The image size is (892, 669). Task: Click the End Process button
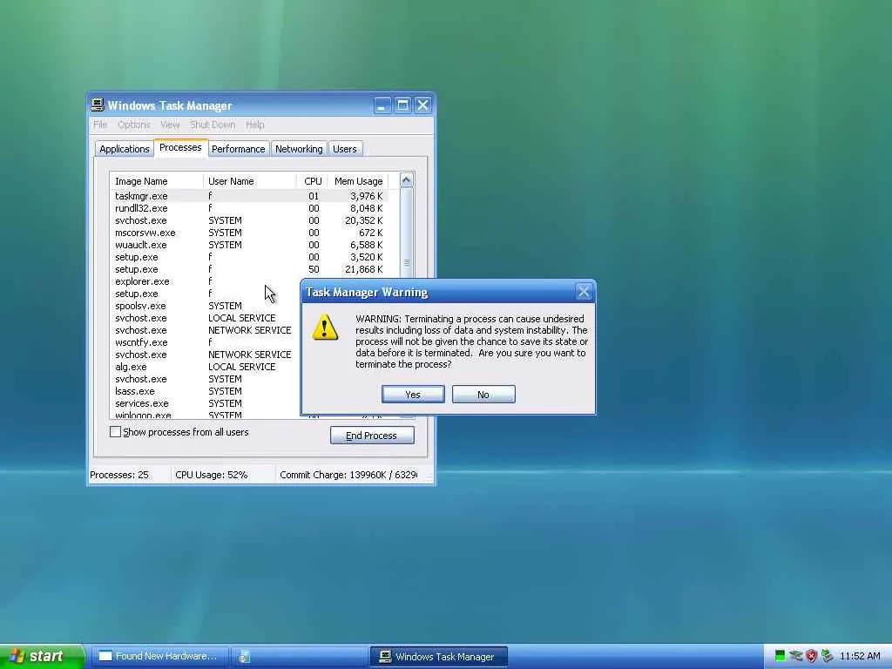click(372, 436)
